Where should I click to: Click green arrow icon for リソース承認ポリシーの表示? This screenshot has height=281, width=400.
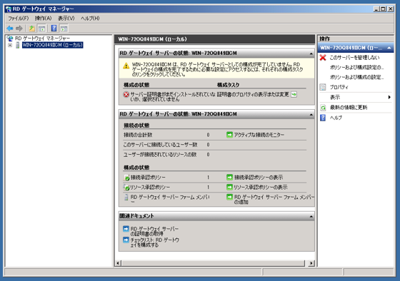point(229,188)
